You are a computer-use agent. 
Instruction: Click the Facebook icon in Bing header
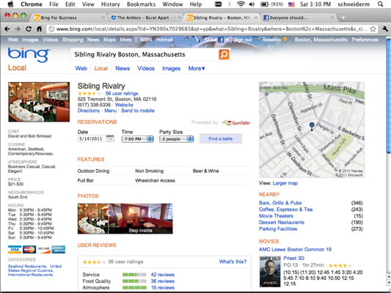tap(221, 40)
